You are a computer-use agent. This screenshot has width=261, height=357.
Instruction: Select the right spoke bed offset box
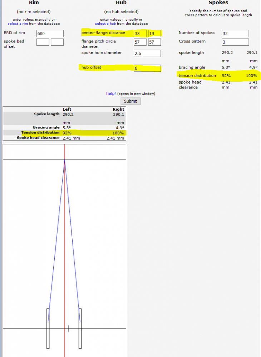[57, 42]
